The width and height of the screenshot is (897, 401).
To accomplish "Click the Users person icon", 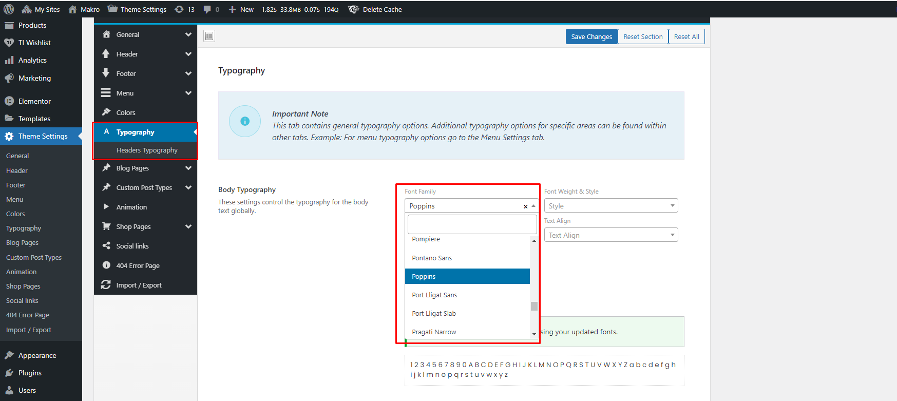I will [9, 390].
